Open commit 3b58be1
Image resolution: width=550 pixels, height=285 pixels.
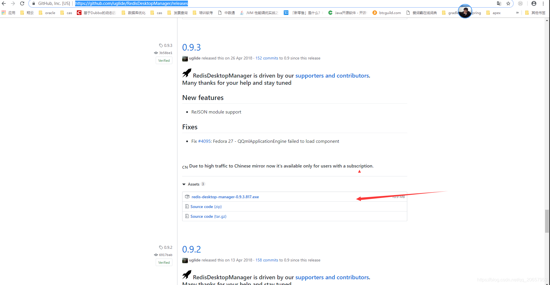pyautogui.click(x=165, y=53)
